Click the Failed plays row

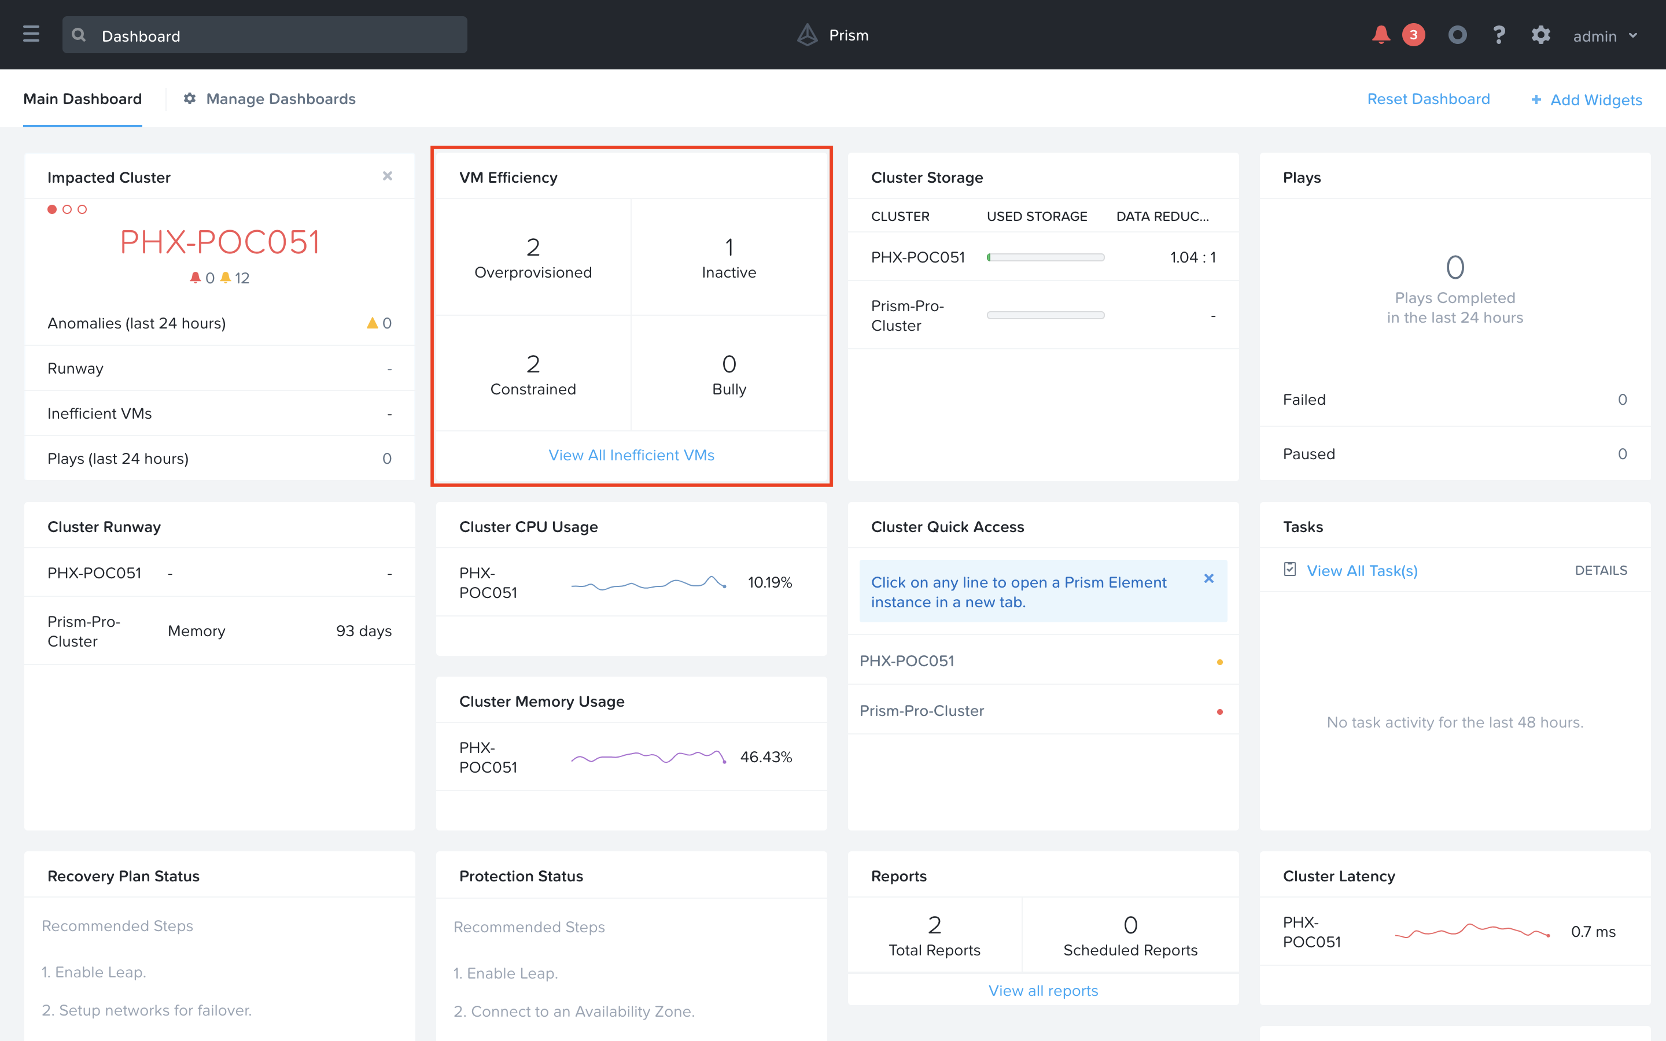click(x=1455, y=399)
